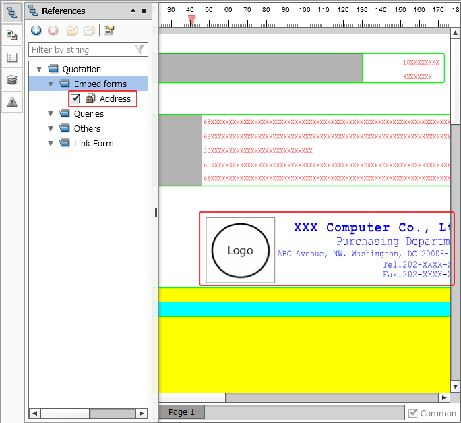
Task: Click the canvas horizontal scroll right arrow
Action: pos(444,397)
